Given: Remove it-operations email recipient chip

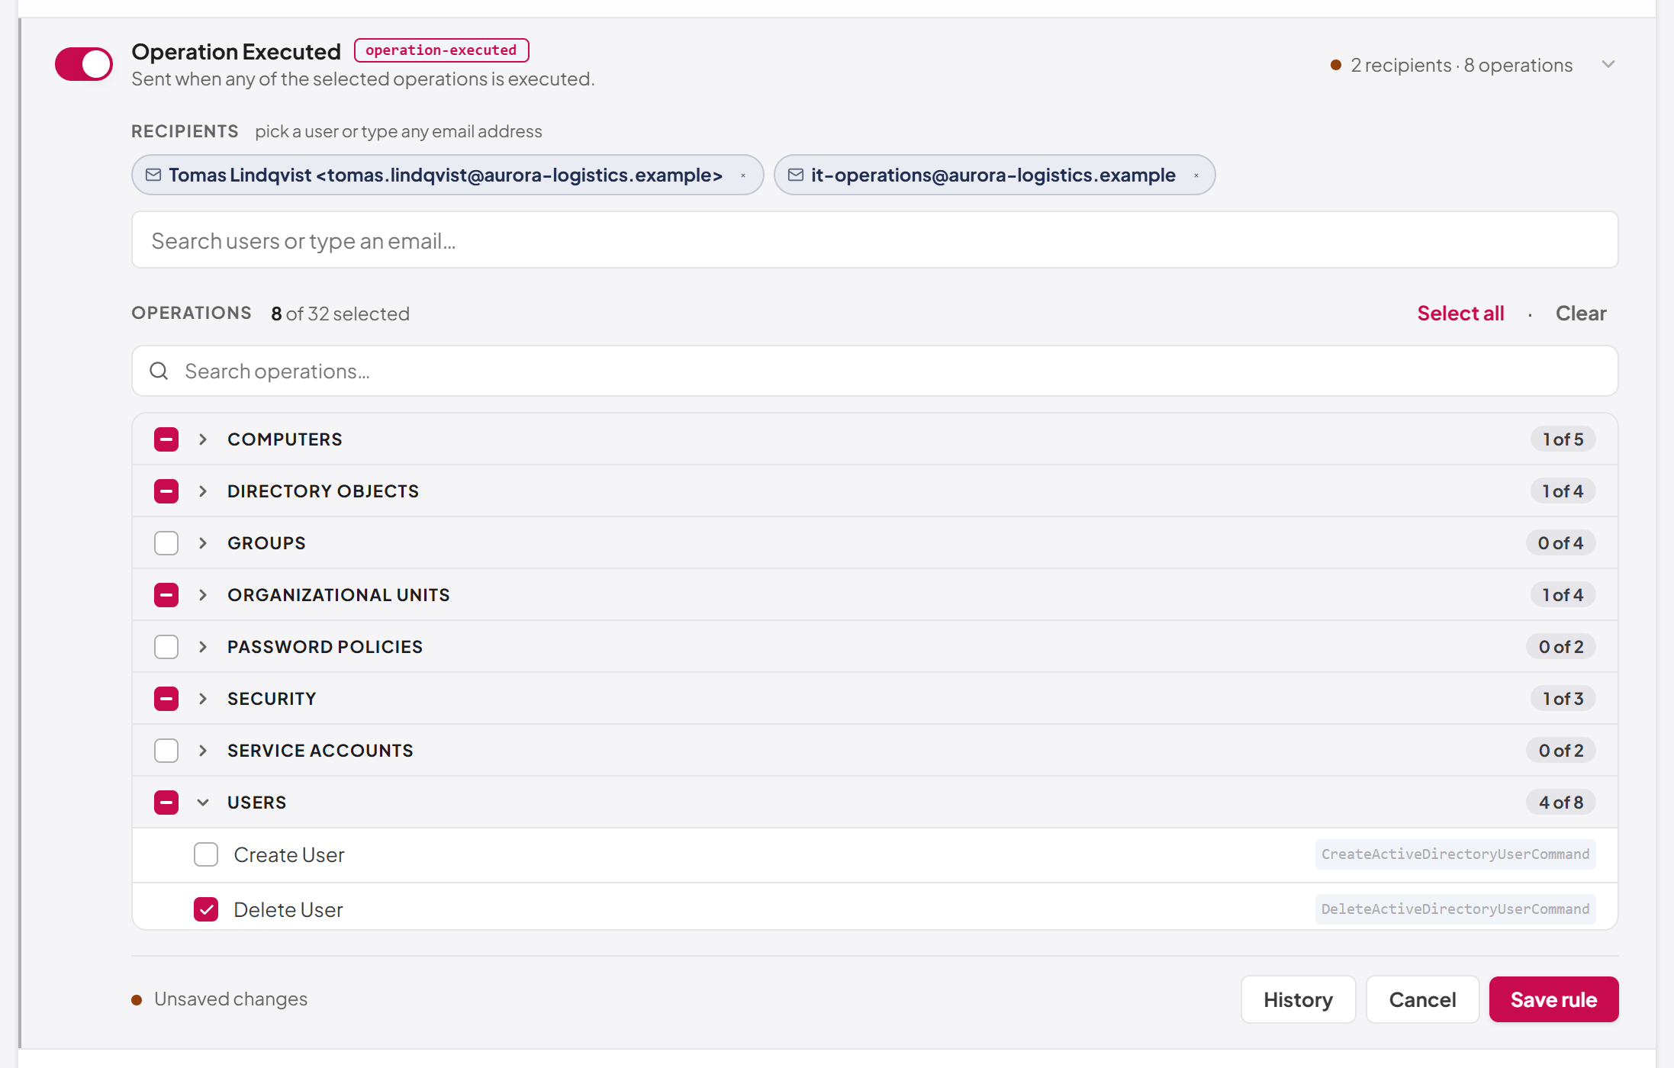Looking at the screenshot, I should (1196, 175).
